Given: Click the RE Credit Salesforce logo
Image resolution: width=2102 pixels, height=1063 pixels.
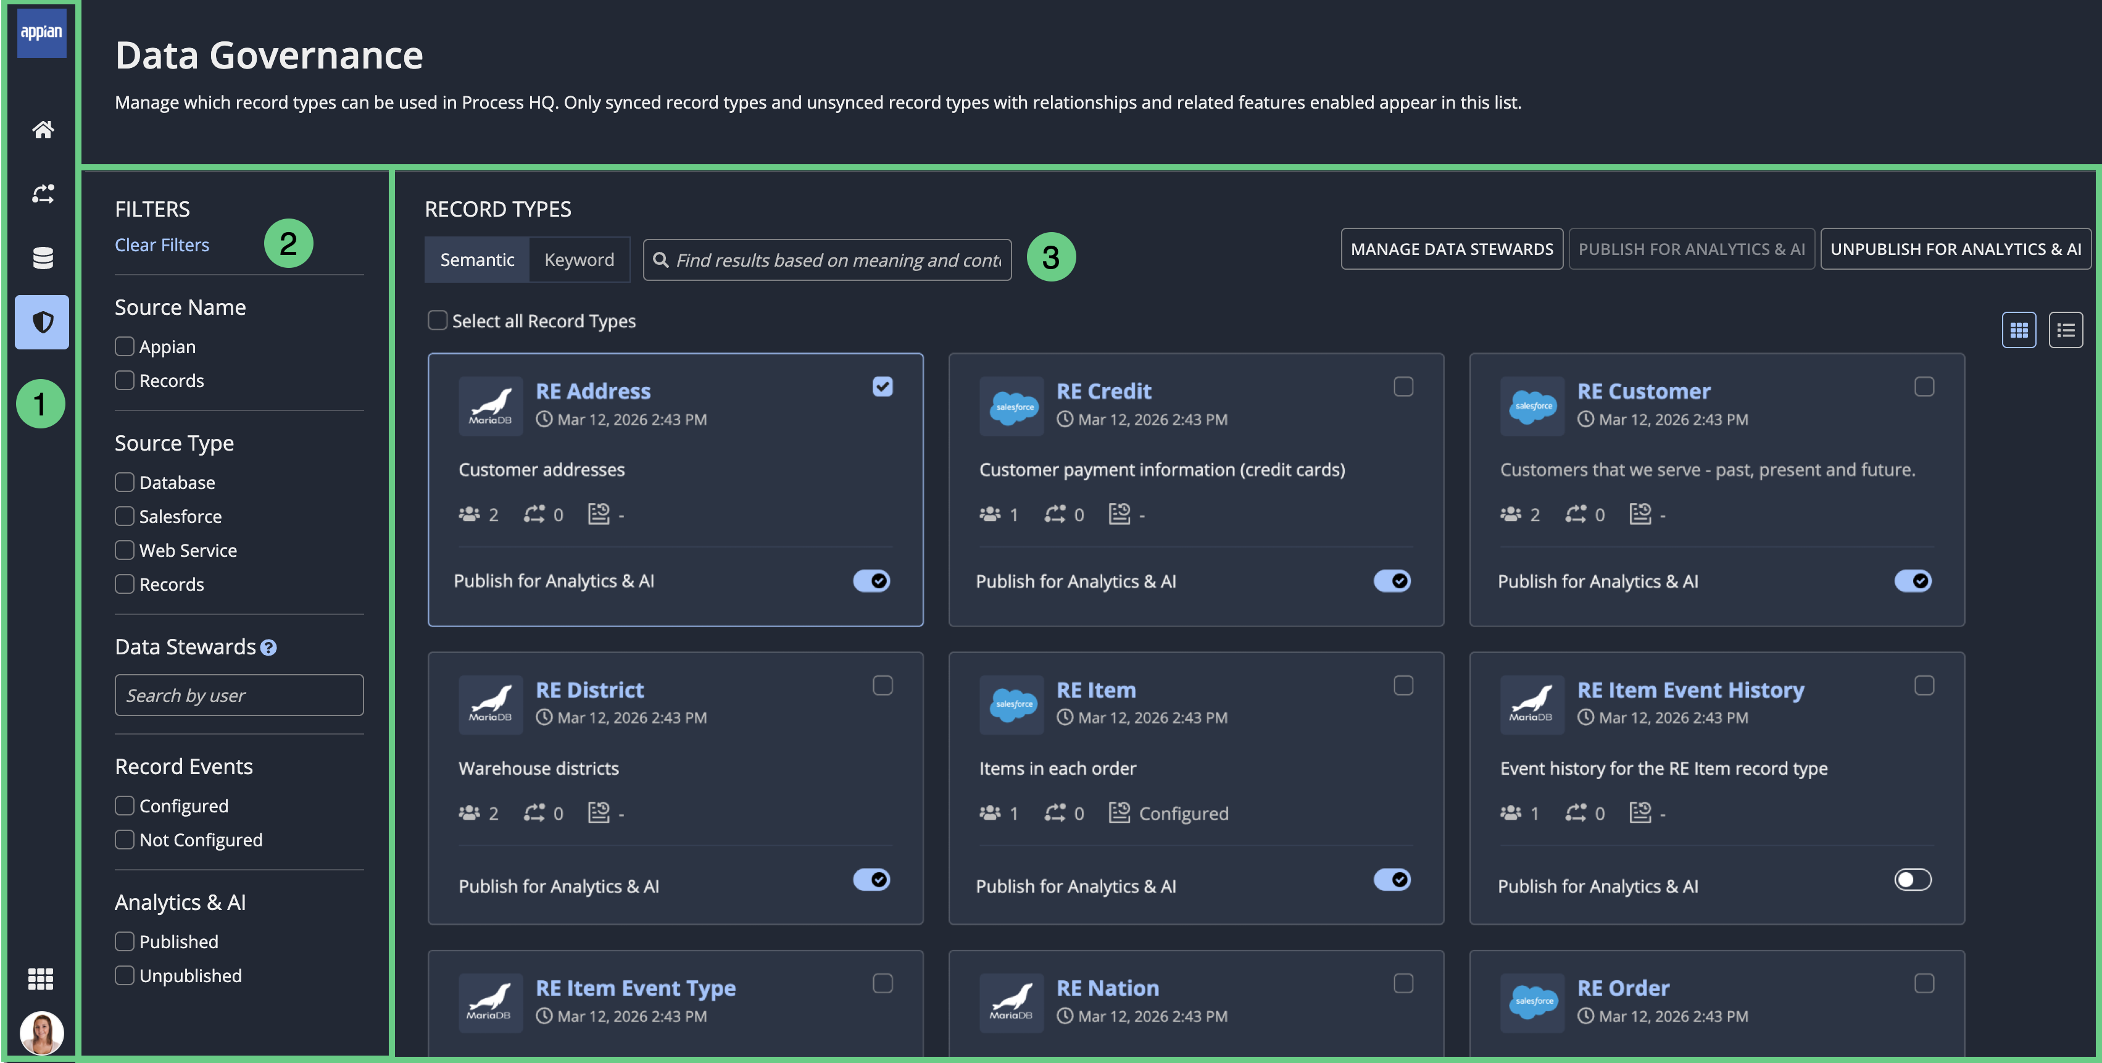Looking at the screenshot, I should (x=1012, y=406).
